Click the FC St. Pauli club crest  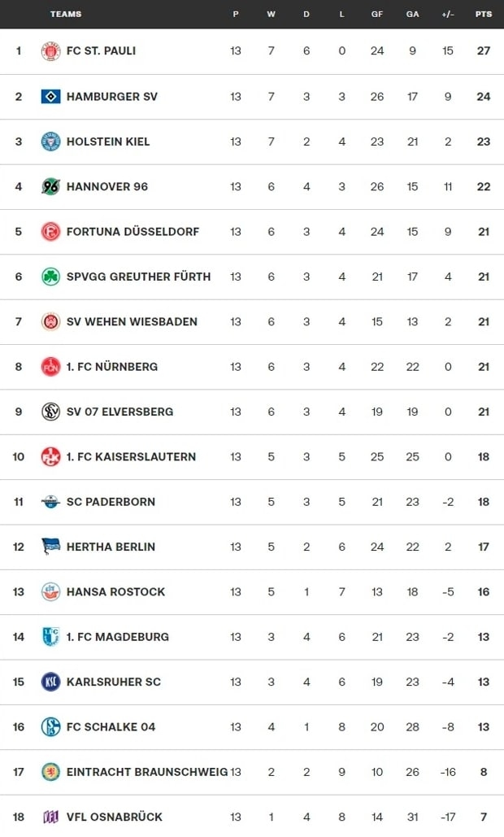[x=50, y=51]
